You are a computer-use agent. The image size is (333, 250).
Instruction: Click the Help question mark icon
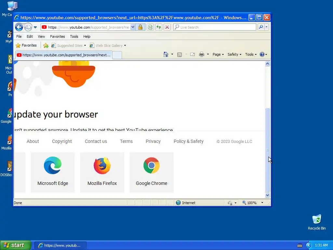[x=262, y=54]
